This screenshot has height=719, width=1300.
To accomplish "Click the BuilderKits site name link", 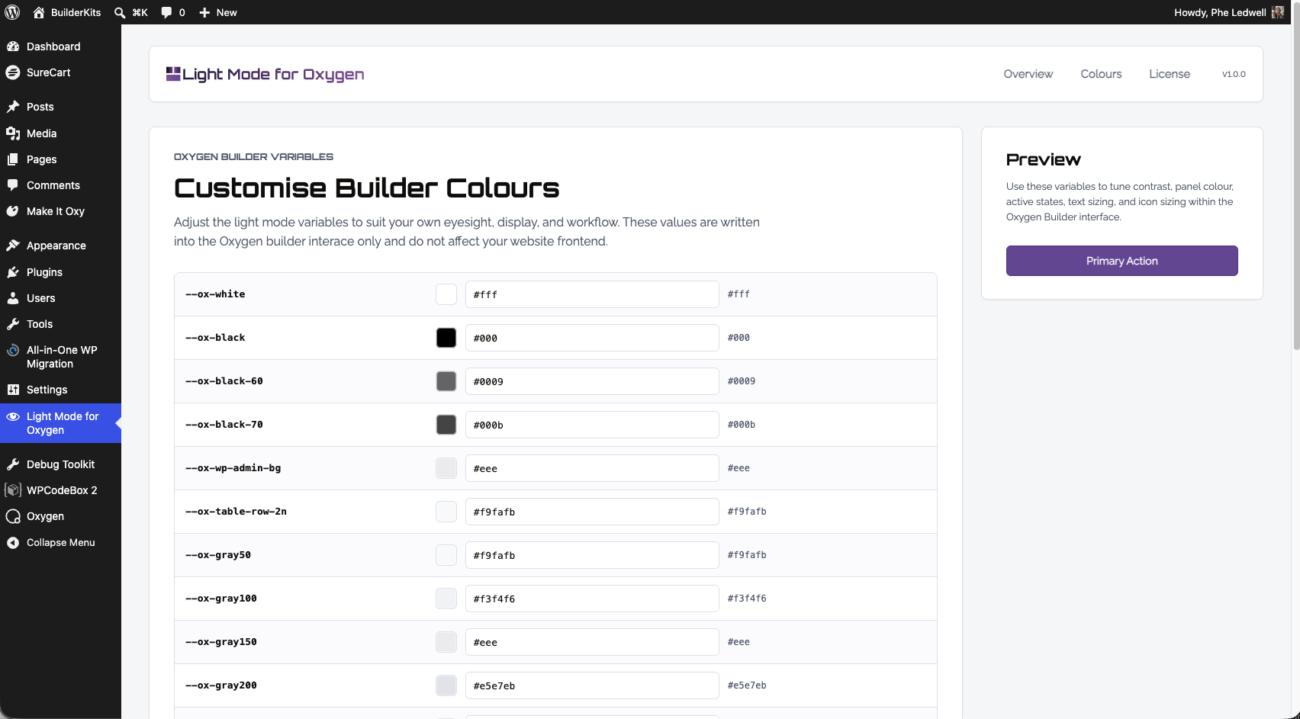I will (x=76, y=12).
